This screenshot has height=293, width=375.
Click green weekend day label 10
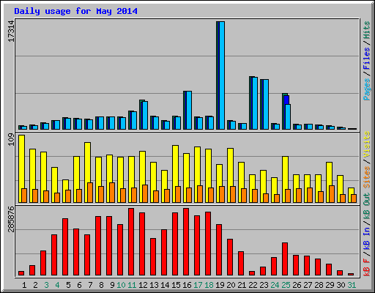click(x=121, y=285)
